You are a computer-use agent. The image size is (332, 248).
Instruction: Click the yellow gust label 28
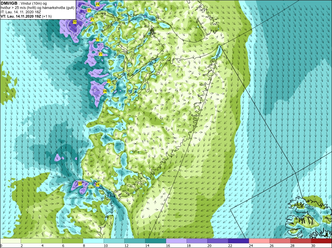(97, 4)
